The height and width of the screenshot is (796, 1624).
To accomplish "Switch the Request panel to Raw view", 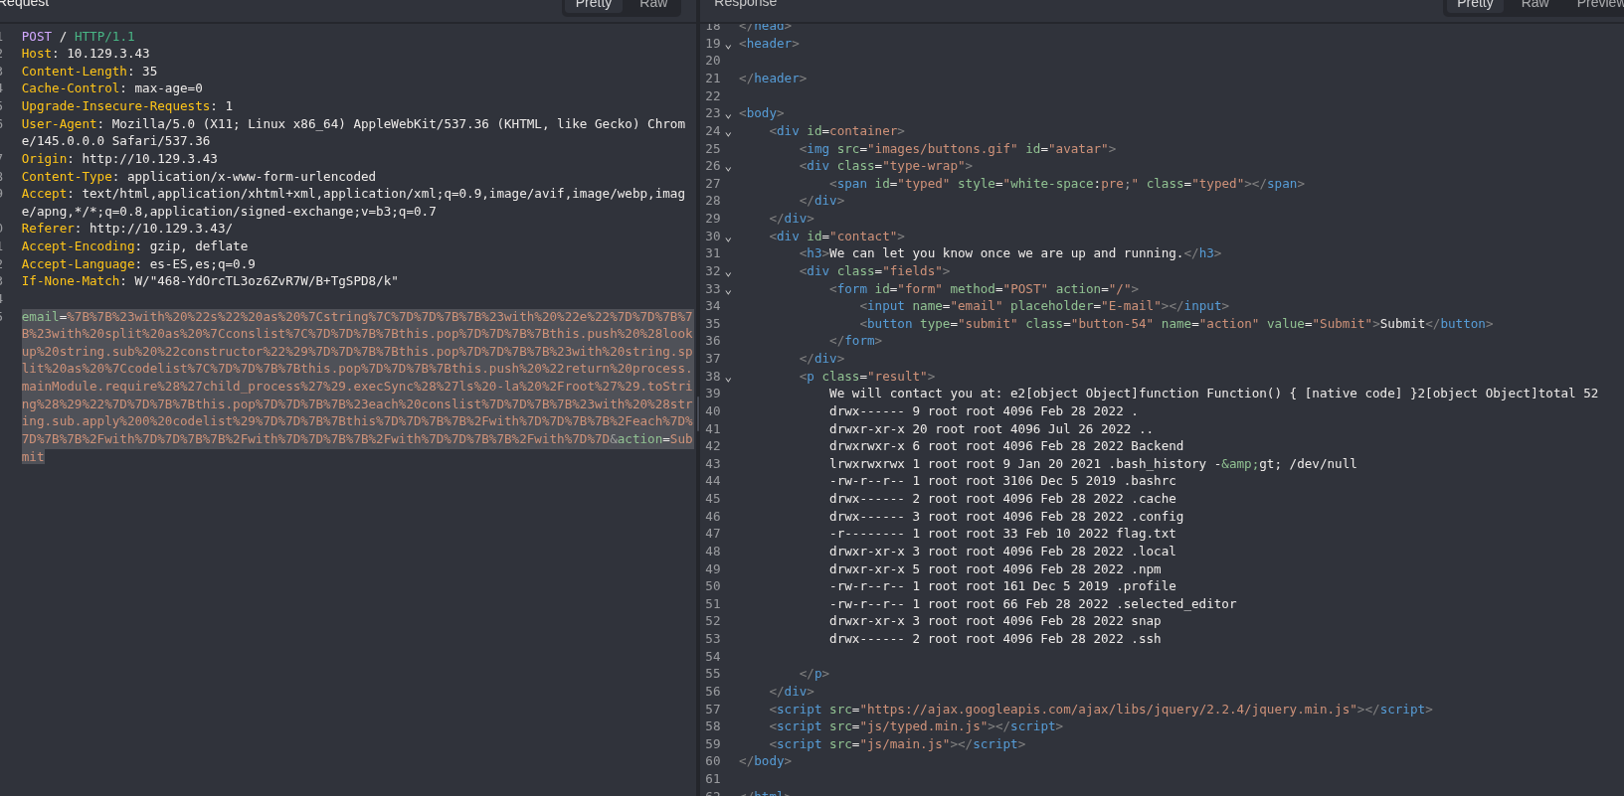I will pyautogui.click(x=653, y=5).
